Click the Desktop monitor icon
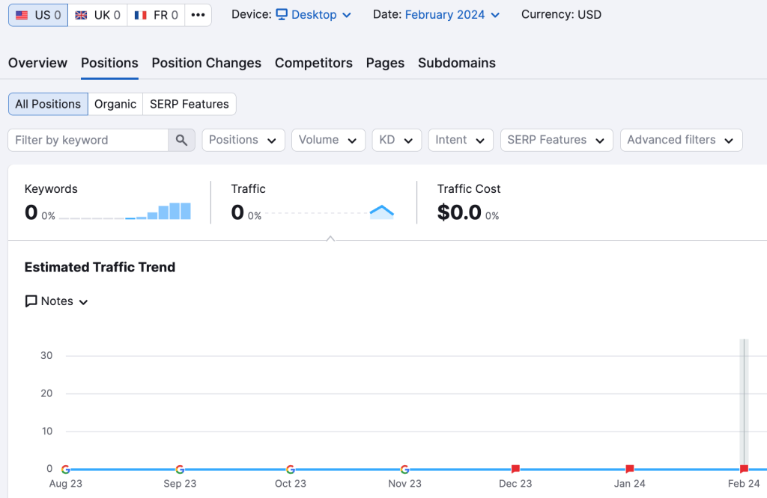 [282, 14]
